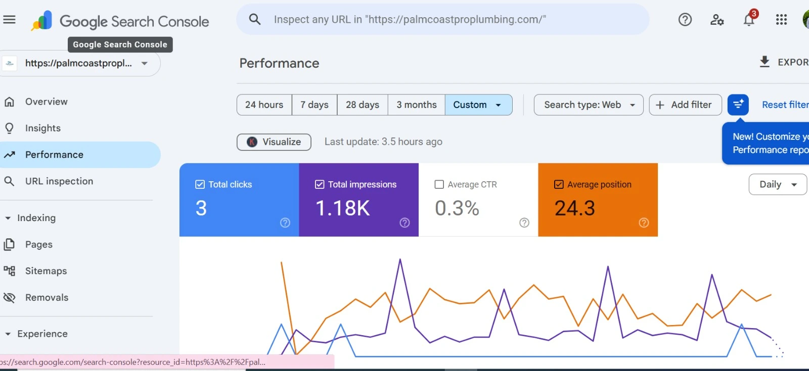809x371 pixels.
Task: Uncheck the Total clicks checkbox
Action: 200,184
